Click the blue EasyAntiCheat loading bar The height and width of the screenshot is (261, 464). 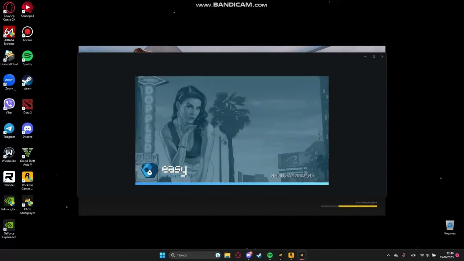tap(232, 183)
